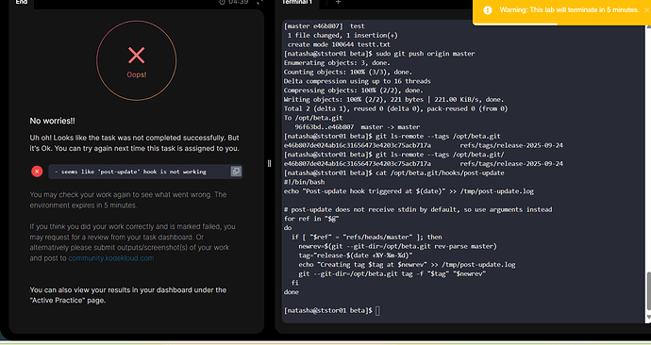Click the 04:39 remaining time display
The width and height of the screenshot is (651, 345).
point(239,2)
